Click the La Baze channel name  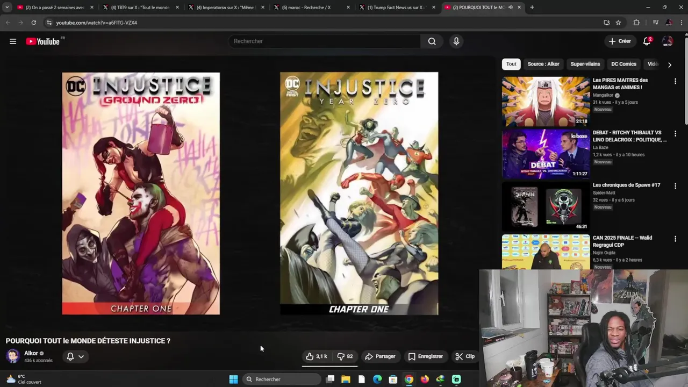click(x=600, y=147)
